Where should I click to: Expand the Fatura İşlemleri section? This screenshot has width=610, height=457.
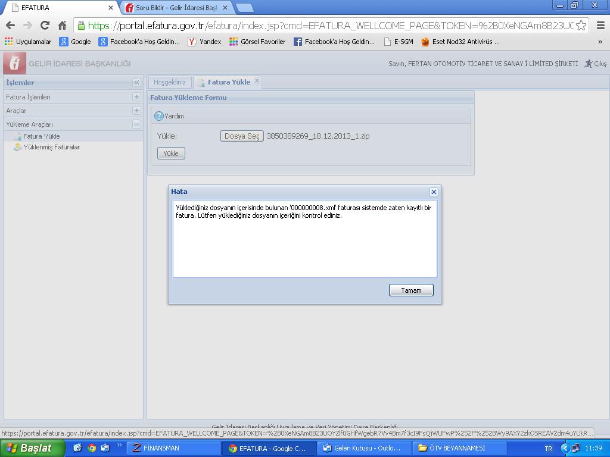tap(136, 96)
